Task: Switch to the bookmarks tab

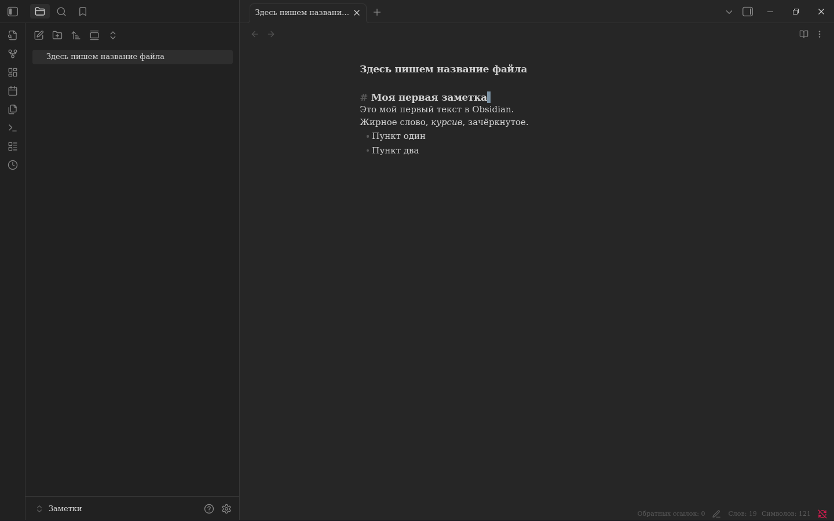Action: [x=83, y=12]
